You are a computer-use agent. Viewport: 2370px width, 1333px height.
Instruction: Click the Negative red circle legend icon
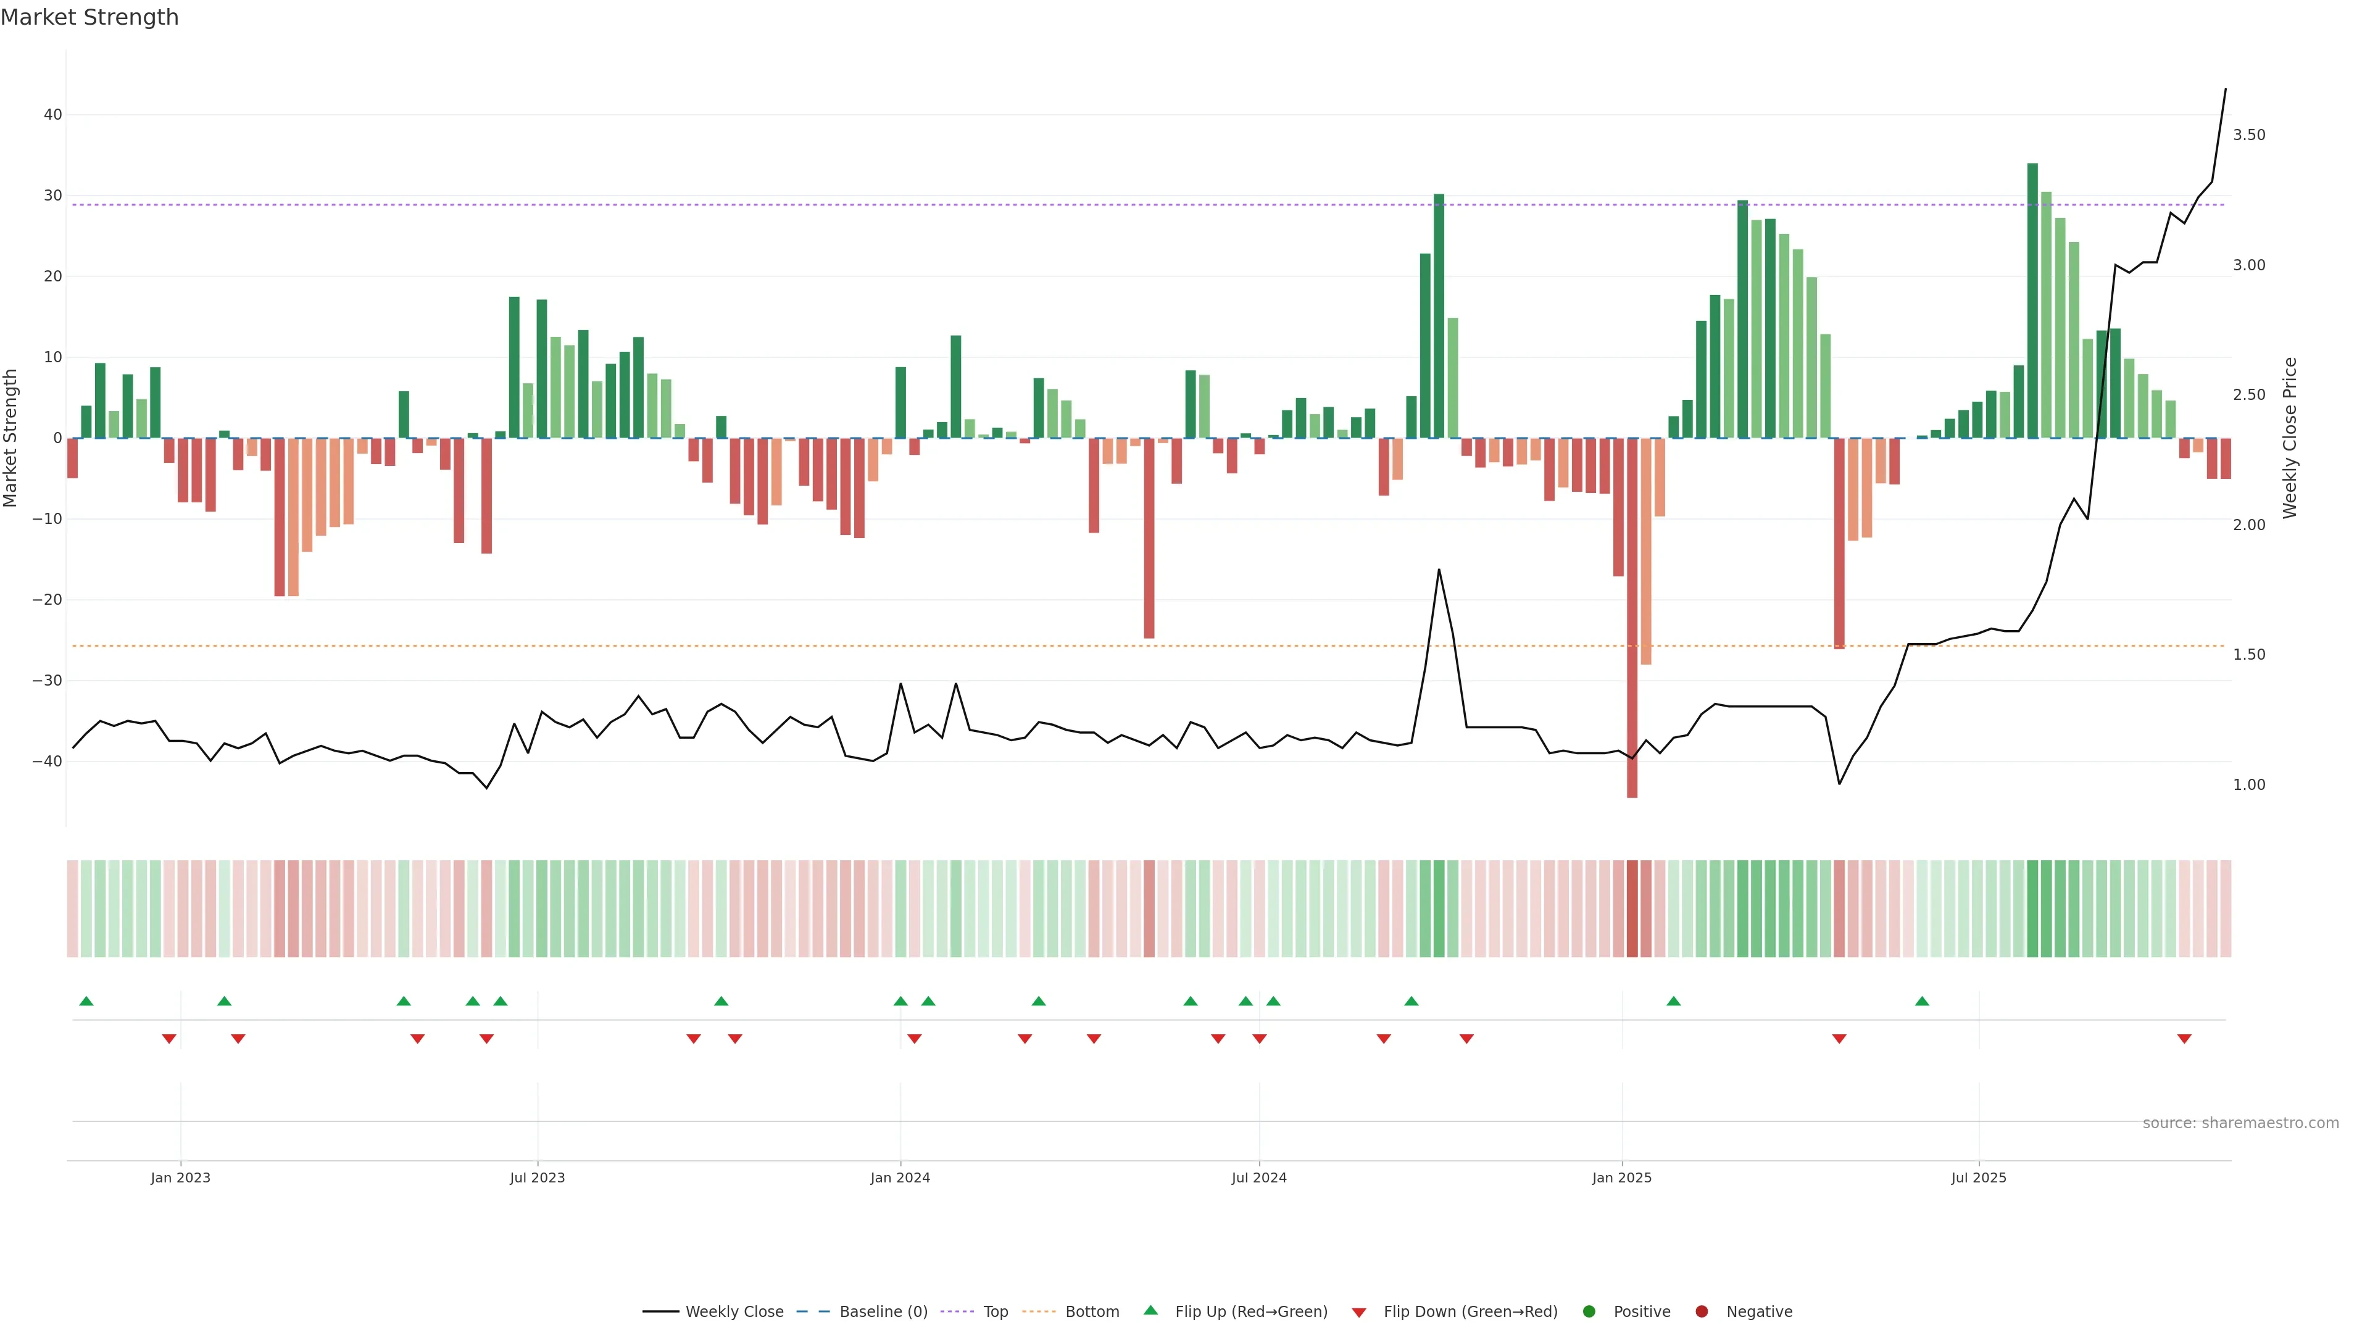click(x=1701, y=1312)
